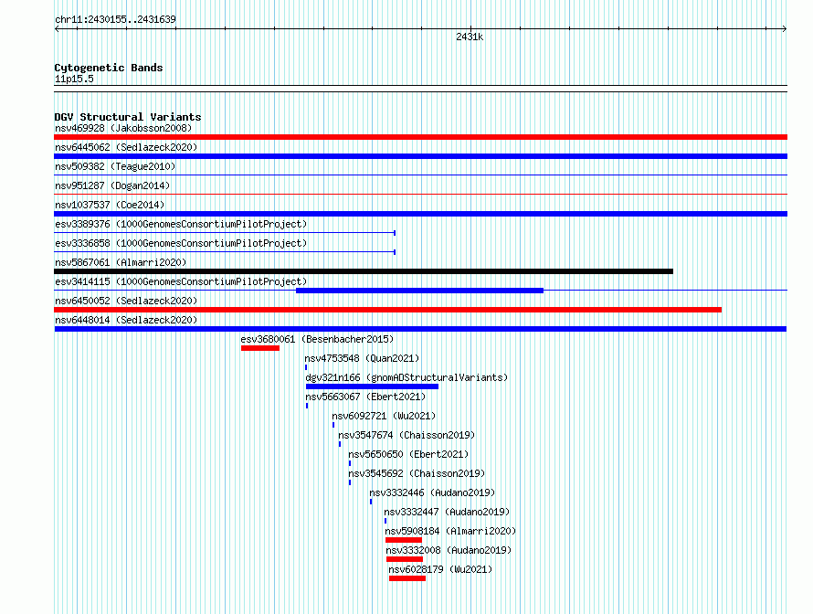Click the Cytogenetic Bands track title
The height and width of the screenshot is (614, 813).
[109, 68]
